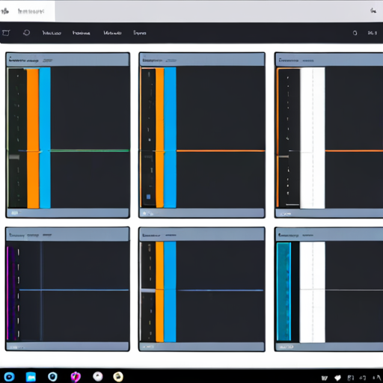
Task: Click the icon at title bar's right end
Action: pyautogui.click(x=373, y=10)
